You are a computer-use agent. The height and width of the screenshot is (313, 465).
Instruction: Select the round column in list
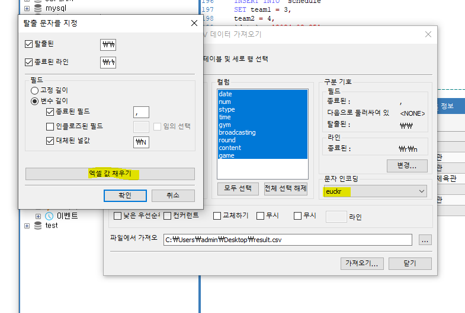click(x=262, y=140)
